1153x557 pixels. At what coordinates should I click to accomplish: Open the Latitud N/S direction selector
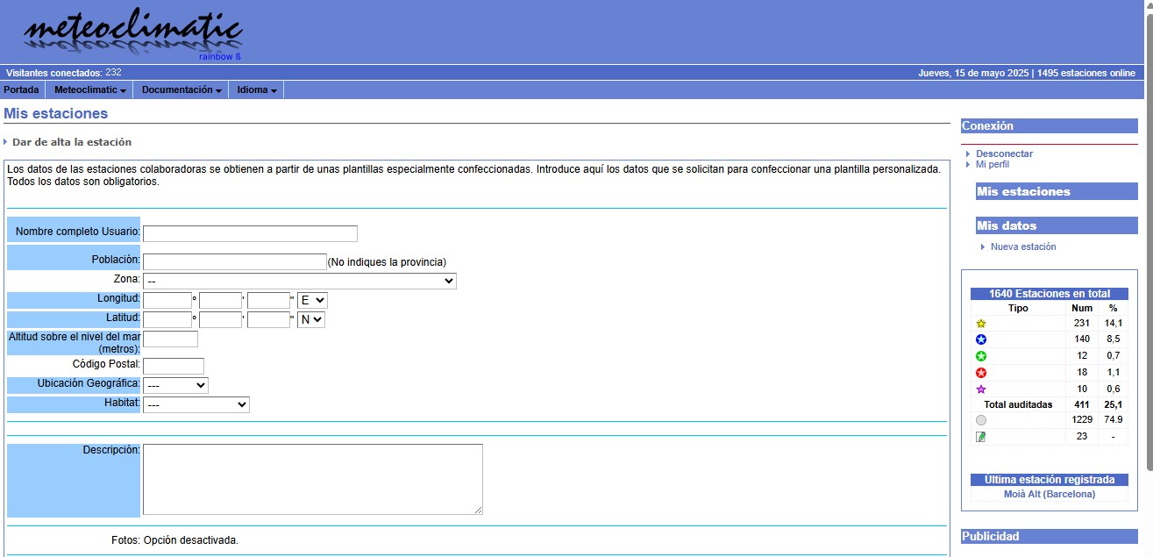311,320
